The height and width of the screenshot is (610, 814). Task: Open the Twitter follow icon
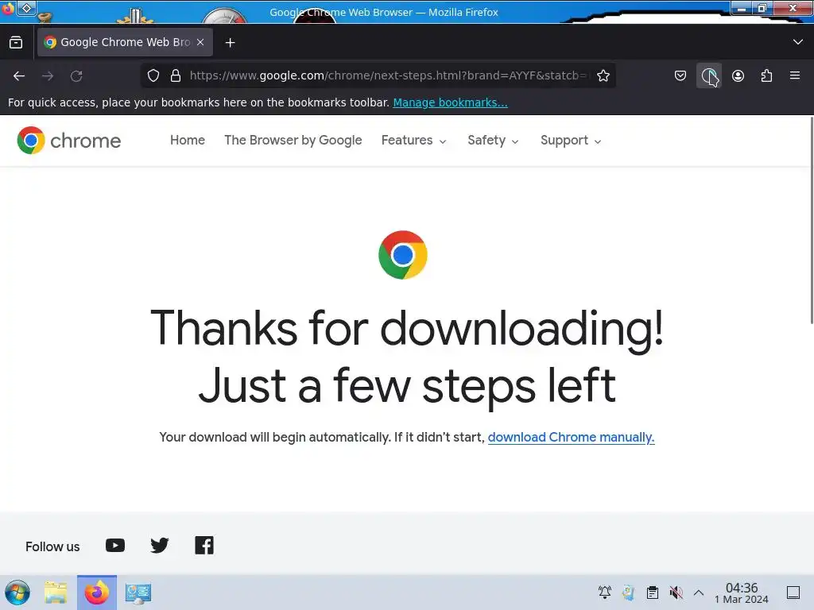click(x=159, y=545)
